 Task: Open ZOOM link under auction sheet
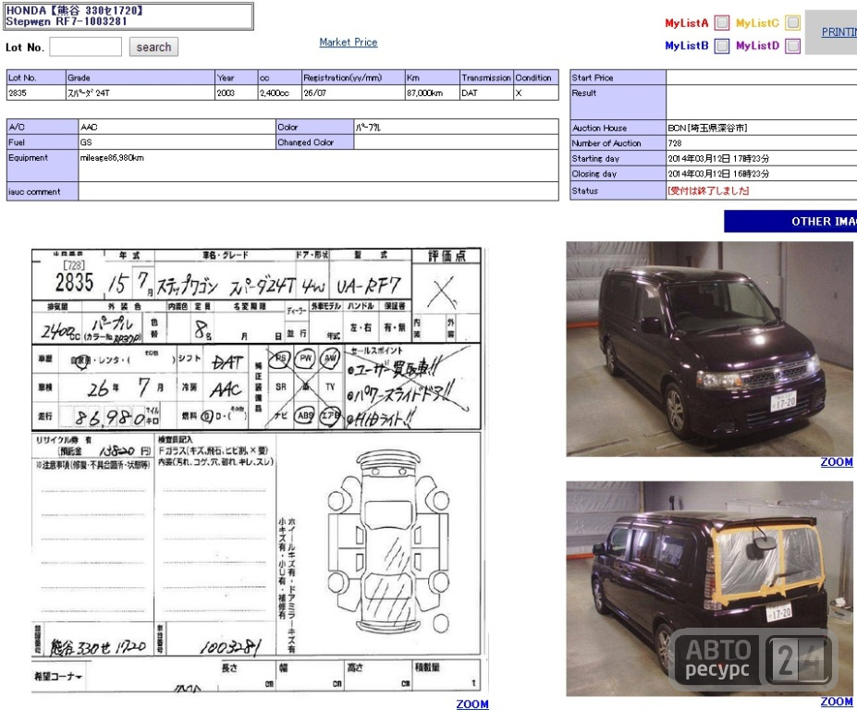472,704
